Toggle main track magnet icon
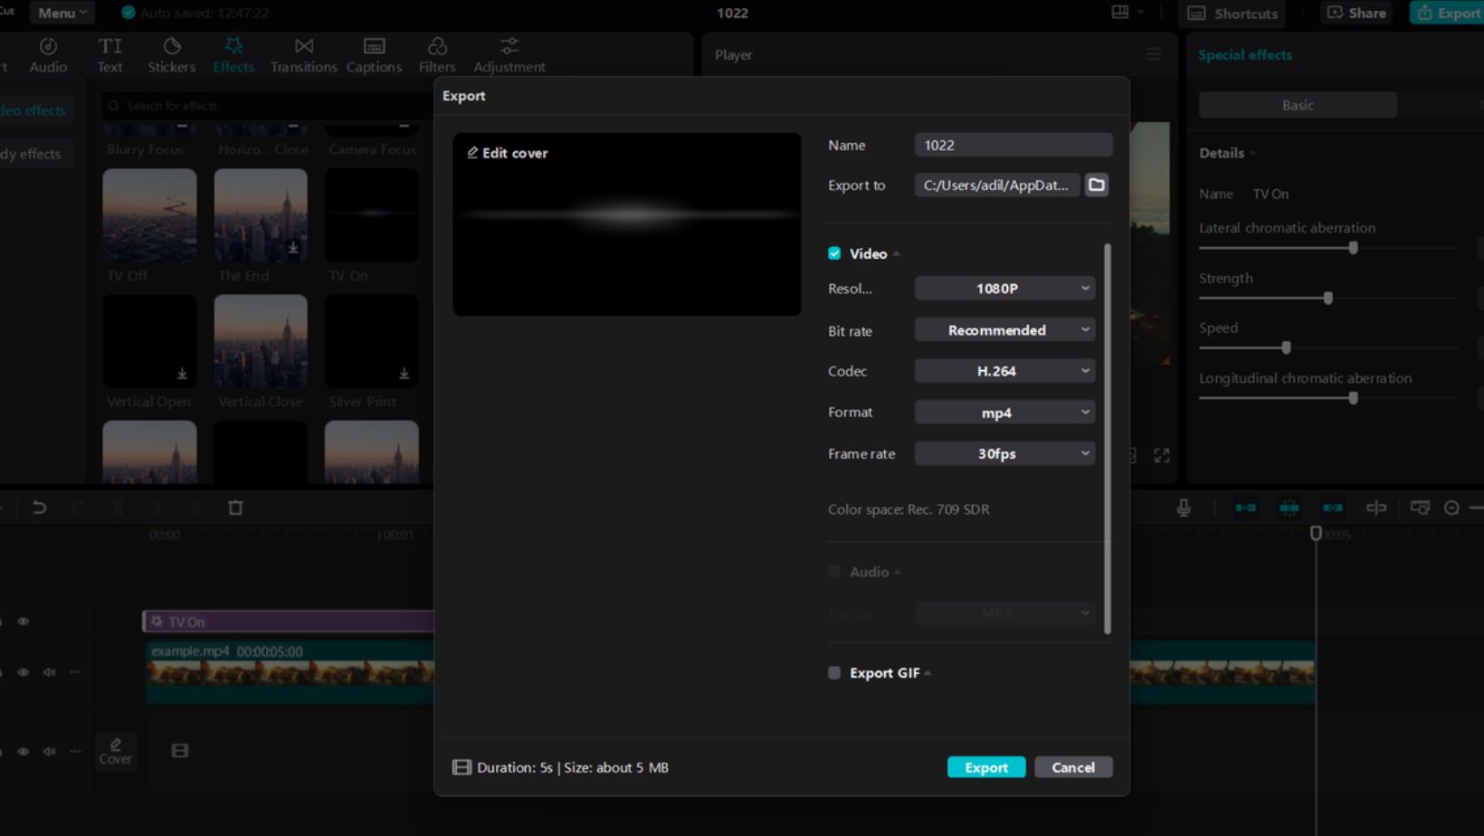 [1245, 508]
